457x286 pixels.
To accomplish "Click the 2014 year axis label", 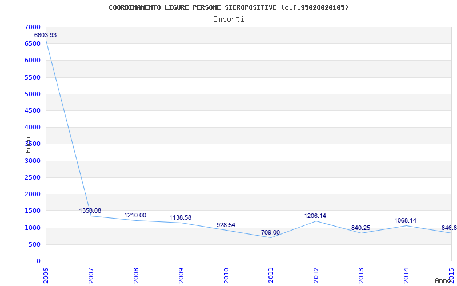I will coord(406,276).
